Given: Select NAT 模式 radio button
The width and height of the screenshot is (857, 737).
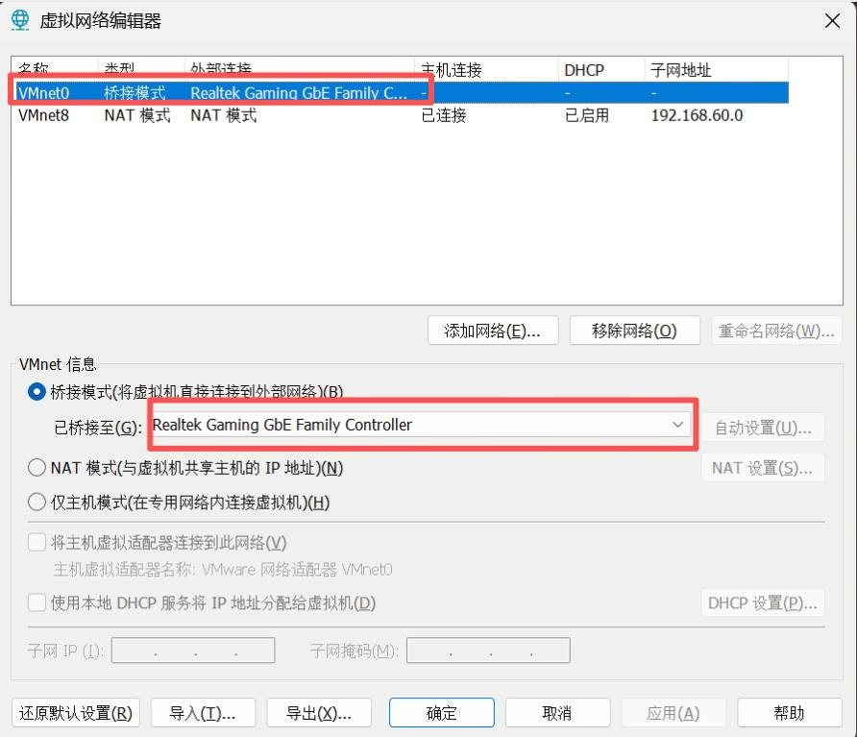Looking at the screenshot, I should point(37,467).
